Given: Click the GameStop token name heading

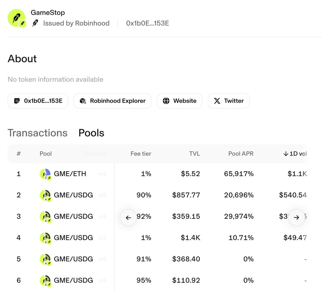Looking at the screenshot, I should [x=48, y=13].
